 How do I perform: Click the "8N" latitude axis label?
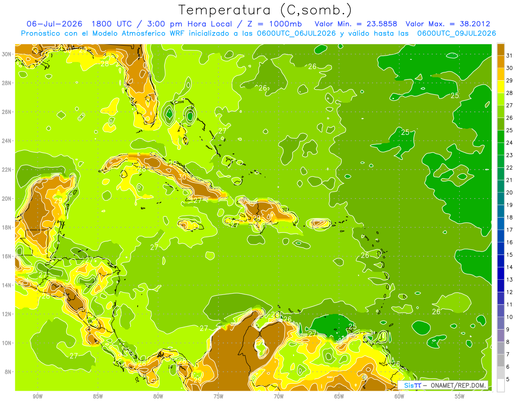8,372
